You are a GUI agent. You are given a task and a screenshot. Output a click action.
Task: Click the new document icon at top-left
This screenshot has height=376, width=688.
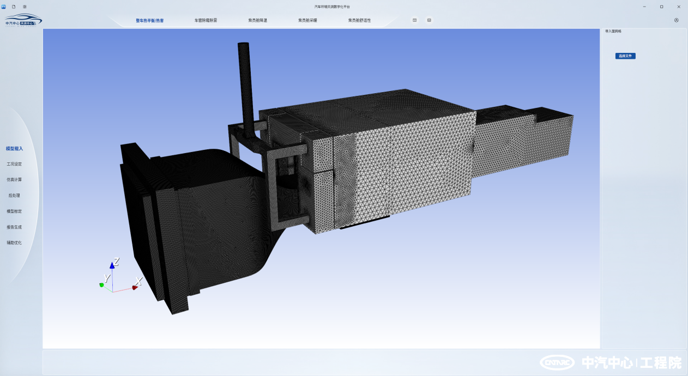point(14,7)
